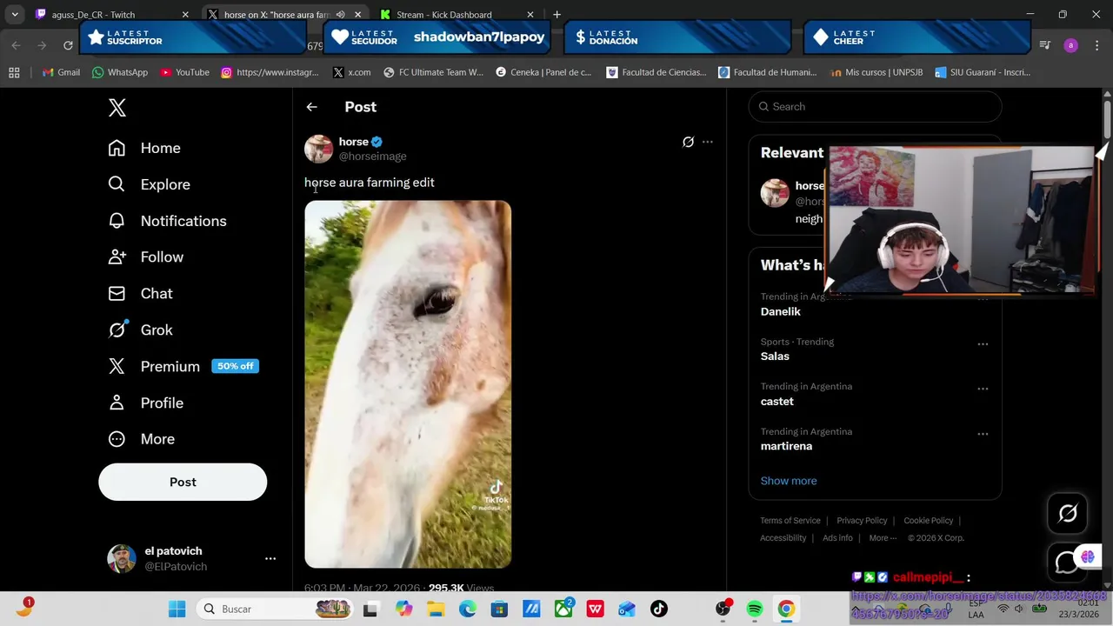Open the Terms of Service link
This screenshot has width=1113, height=626.
pyautogui.click(x=790, y=521)
